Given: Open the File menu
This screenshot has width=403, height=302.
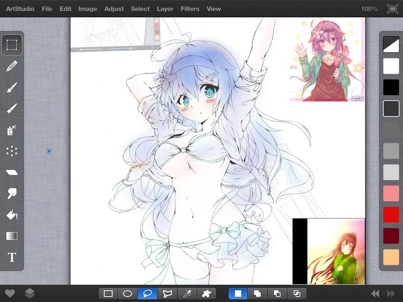Looking at the screenshot, I should (x=47, y=9).
